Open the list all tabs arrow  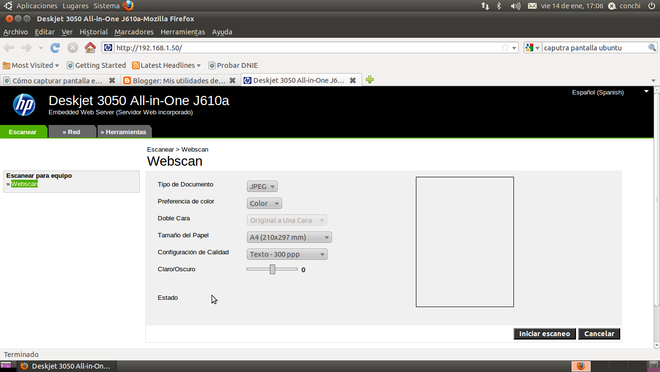coord(653,80)
